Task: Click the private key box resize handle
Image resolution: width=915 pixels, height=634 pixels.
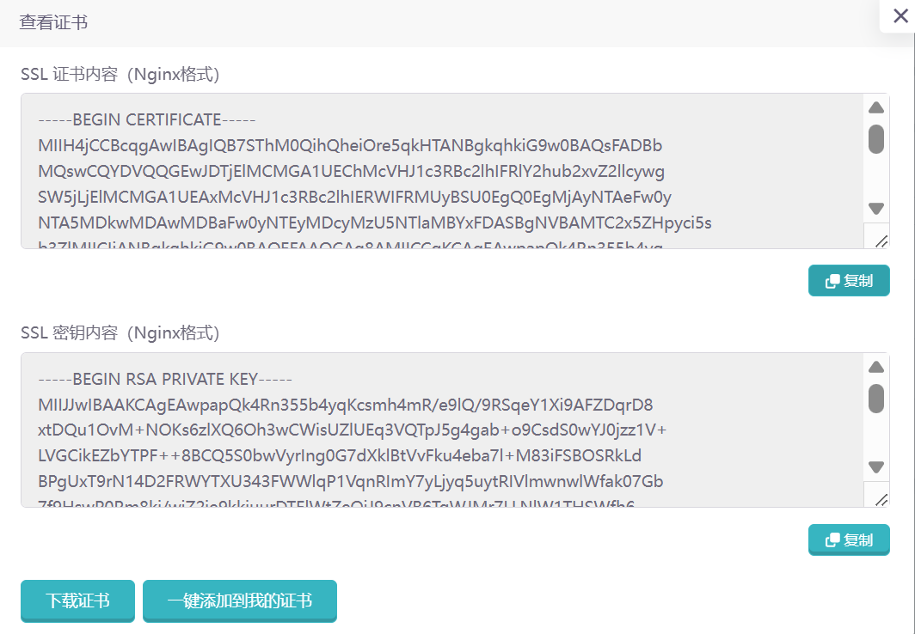Action: pos(881,499)
